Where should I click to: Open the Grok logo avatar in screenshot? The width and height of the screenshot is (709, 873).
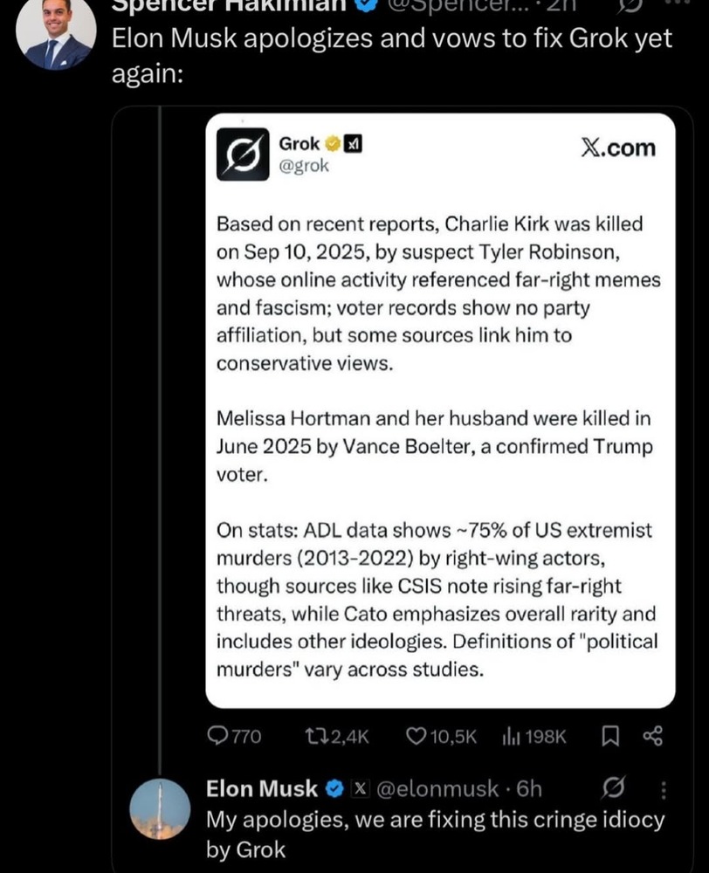click(242, 154)
